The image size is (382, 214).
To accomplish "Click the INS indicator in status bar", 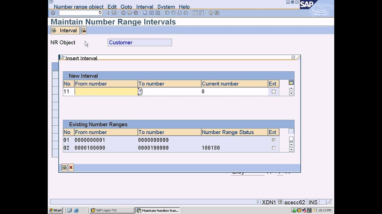I will point(313,202).
